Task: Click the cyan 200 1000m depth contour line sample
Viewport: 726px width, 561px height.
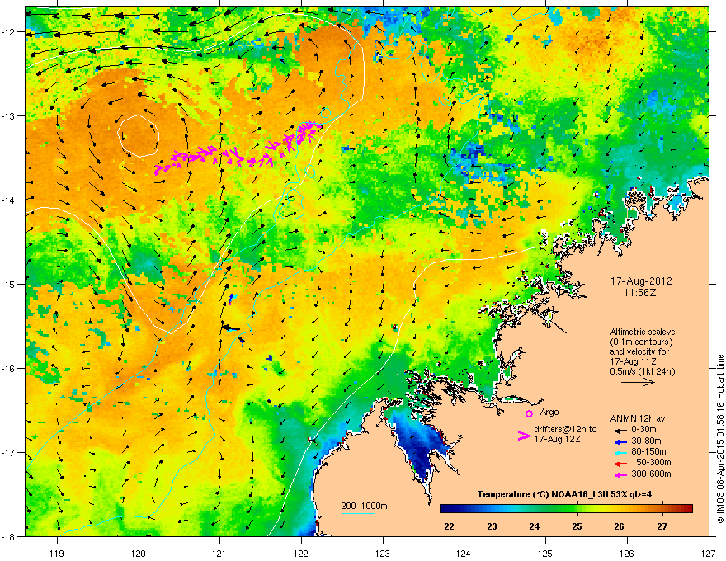Action: [358, 513]
